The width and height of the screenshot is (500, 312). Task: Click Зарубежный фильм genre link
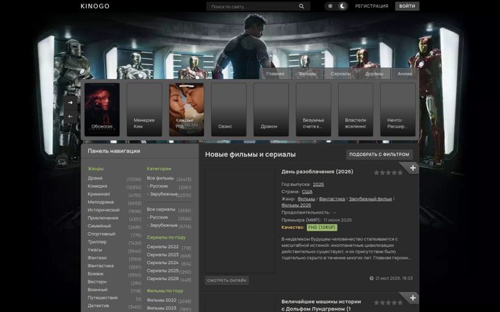pyautogui.click(x=370, y=199)
